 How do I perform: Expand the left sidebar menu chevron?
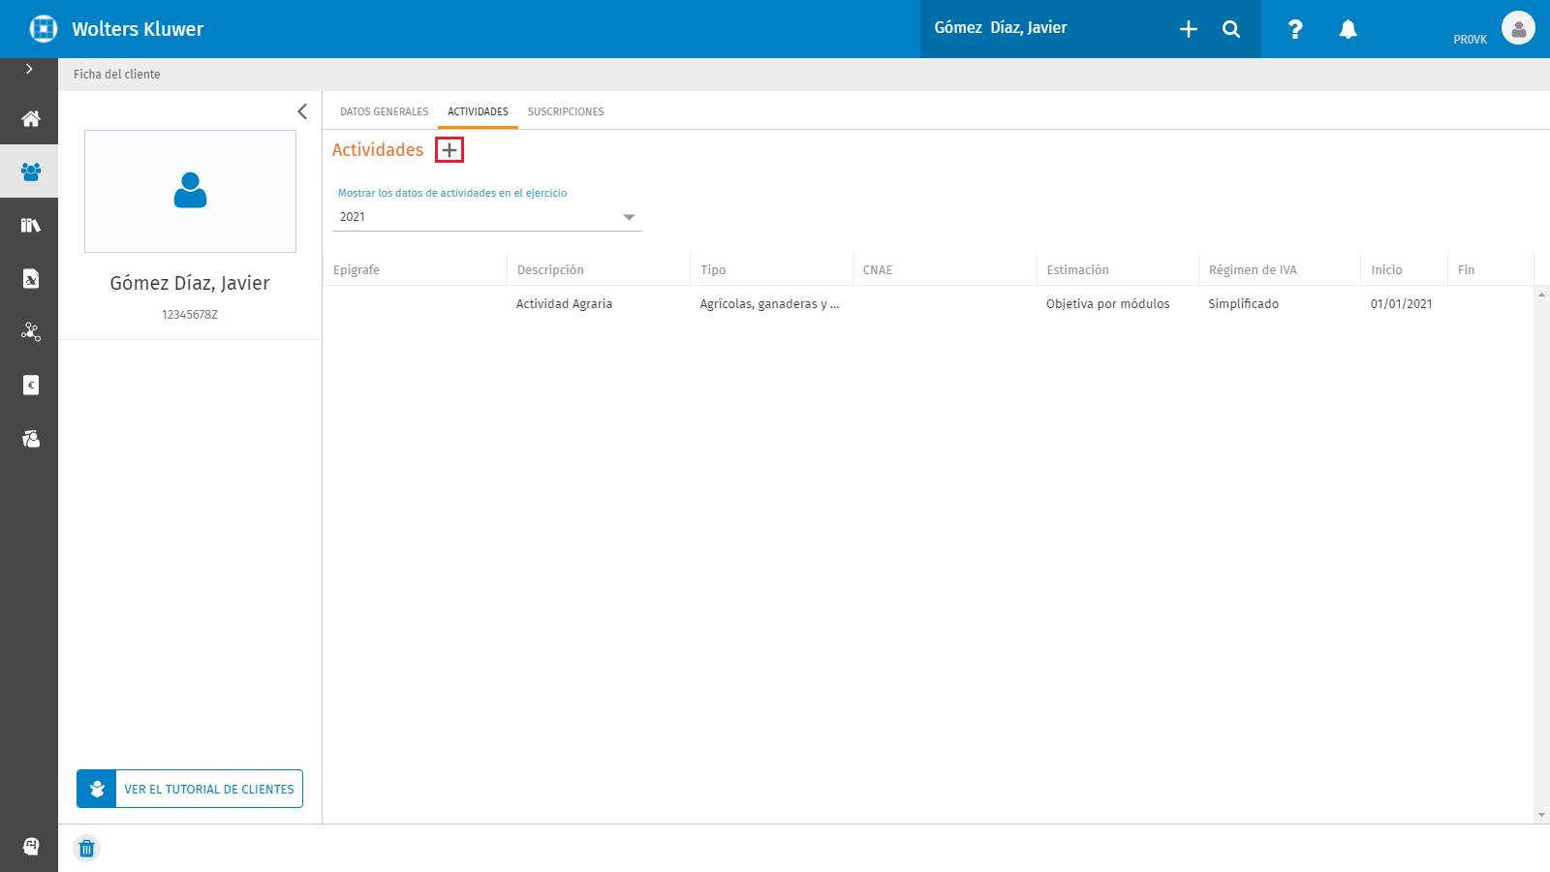click(x=29, y=69)
